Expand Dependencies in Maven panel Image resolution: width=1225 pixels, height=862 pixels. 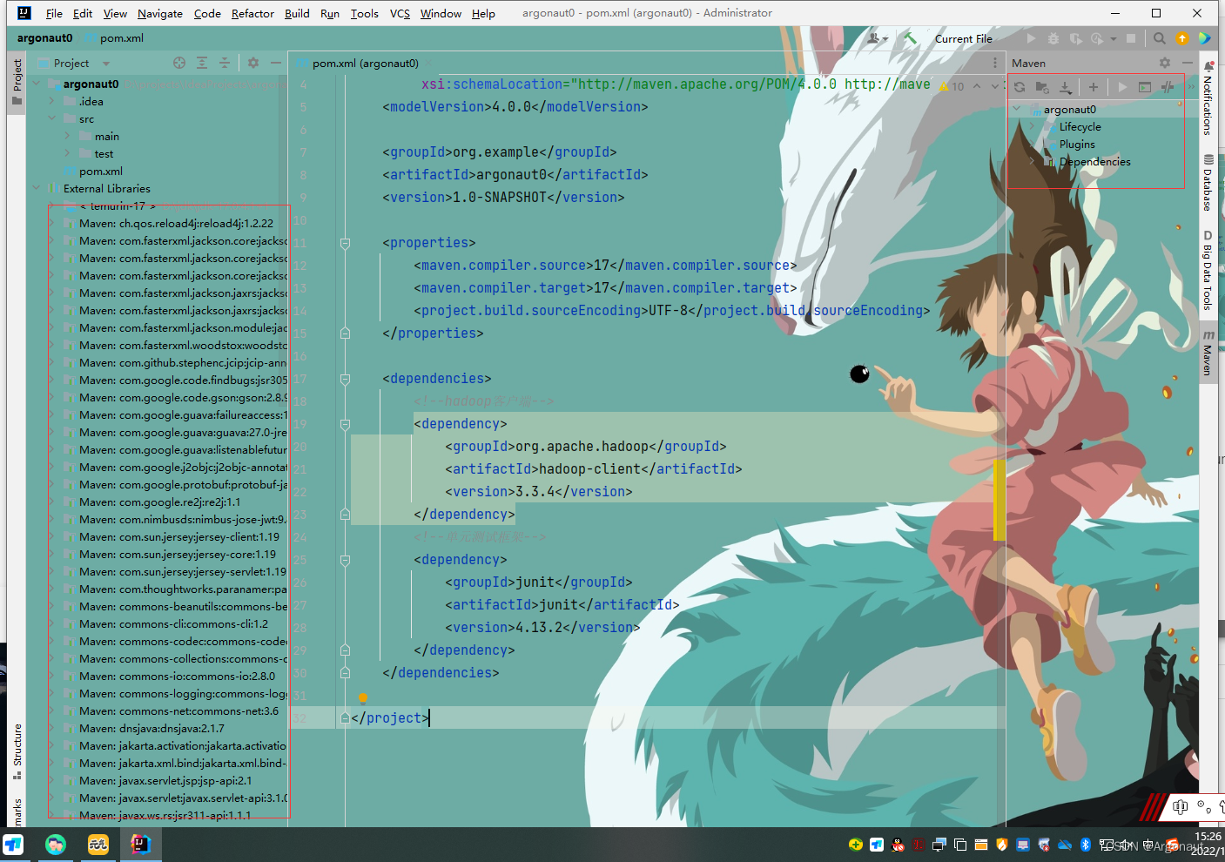pos(1032,162)
